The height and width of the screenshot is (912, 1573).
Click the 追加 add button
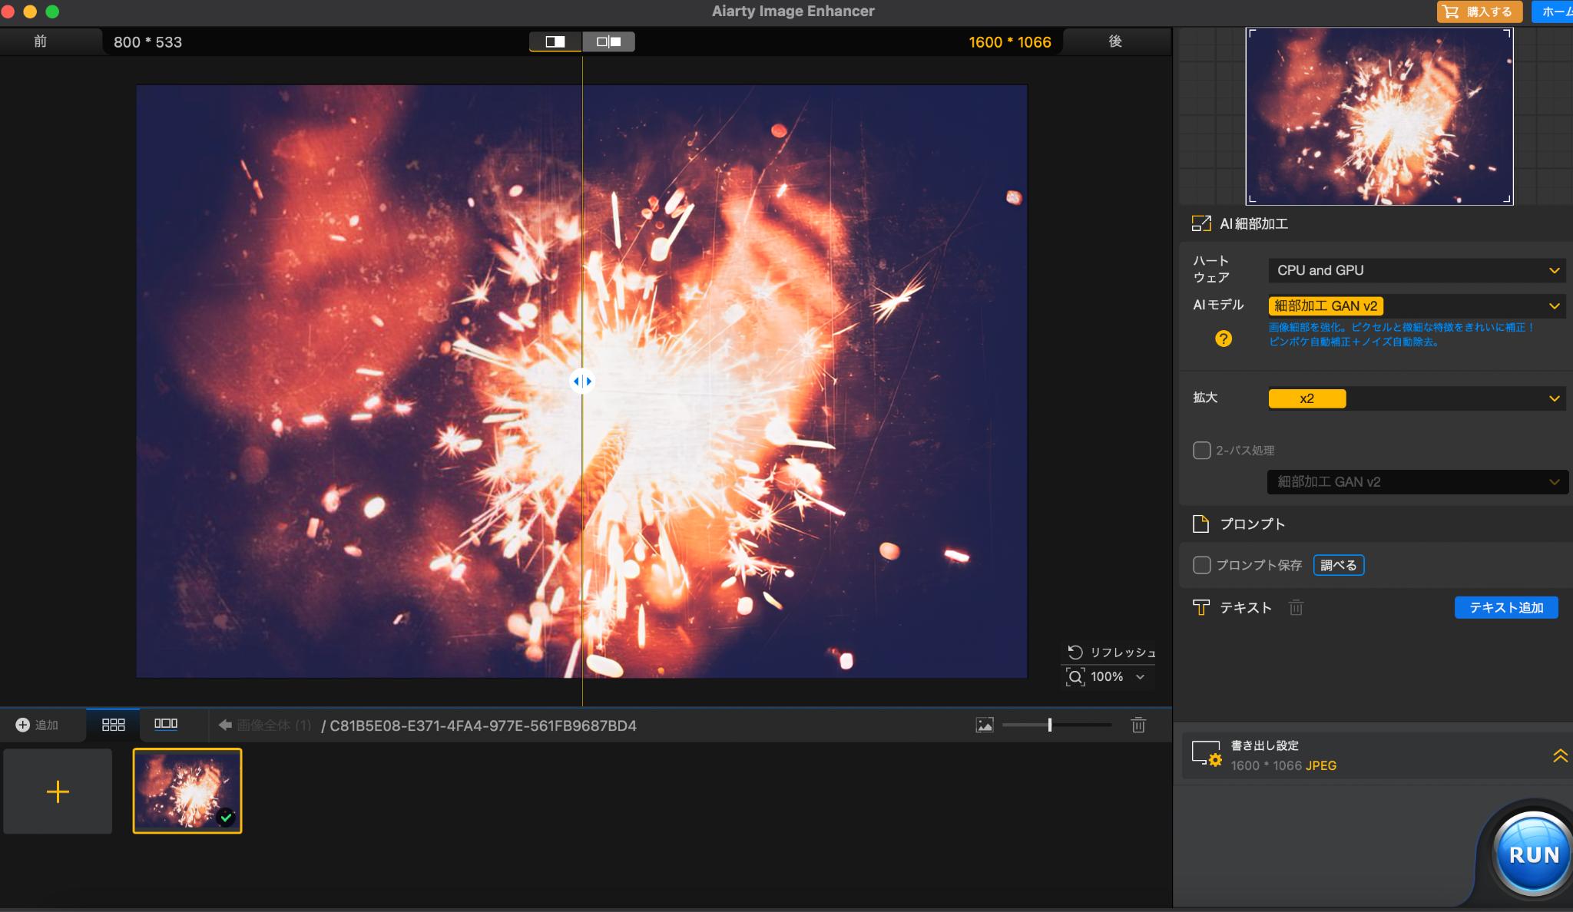click(x=38, y=725)
